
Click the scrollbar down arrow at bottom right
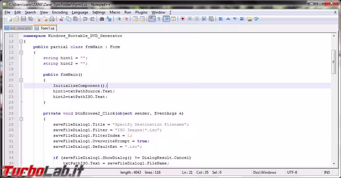click(x=334, y=164)
